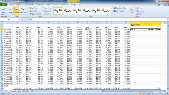169x95 pixels.
Task: Open the File tab
Action: (x=4, y=5)
